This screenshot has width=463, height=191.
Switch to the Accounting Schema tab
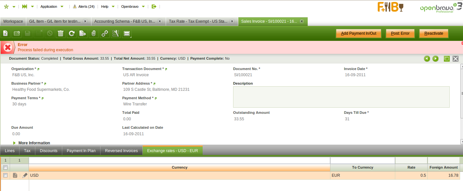[125, 21]
